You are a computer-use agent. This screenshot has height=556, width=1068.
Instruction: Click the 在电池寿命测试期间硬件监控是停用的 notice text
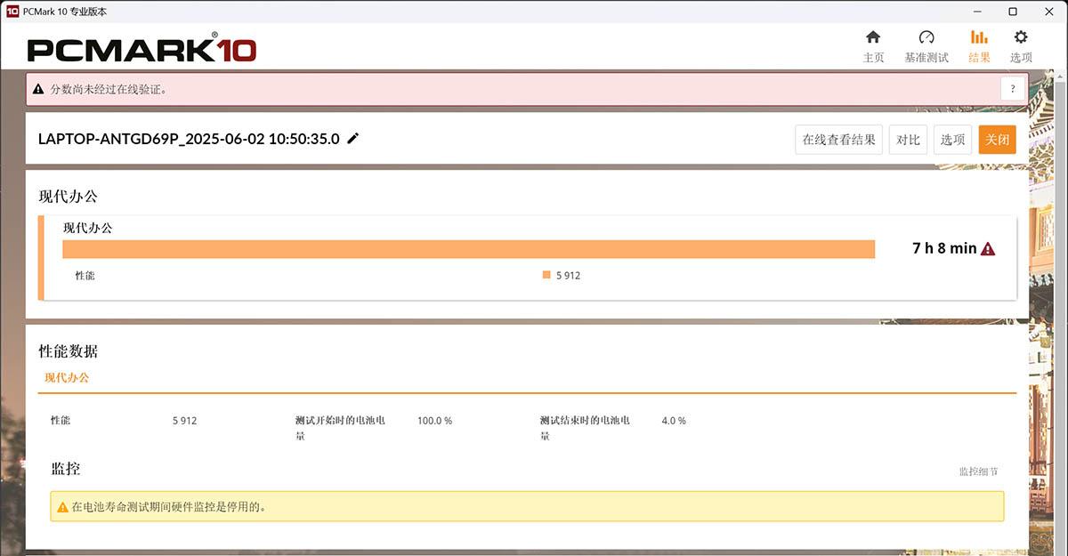tap(169, 507)
